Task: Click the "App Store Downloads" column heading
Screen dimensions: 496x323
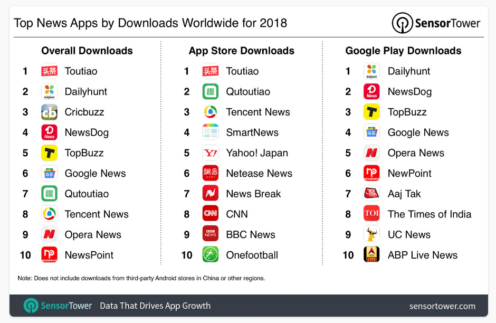Action: click(241, 51)
